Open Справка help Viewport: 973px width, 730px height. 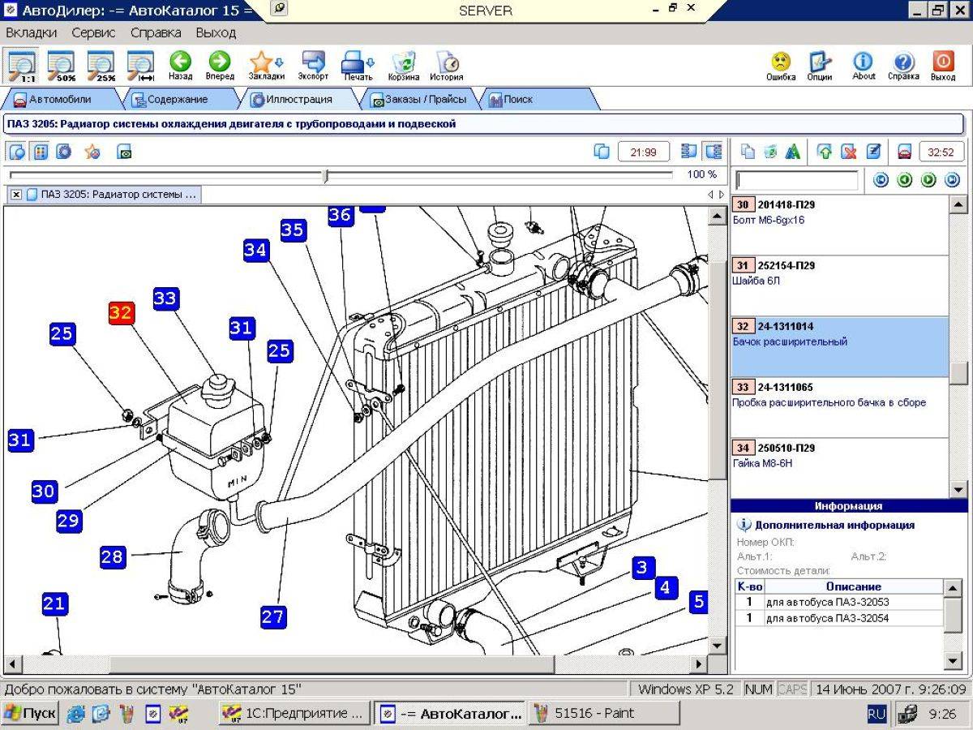(x=903, y=66)
